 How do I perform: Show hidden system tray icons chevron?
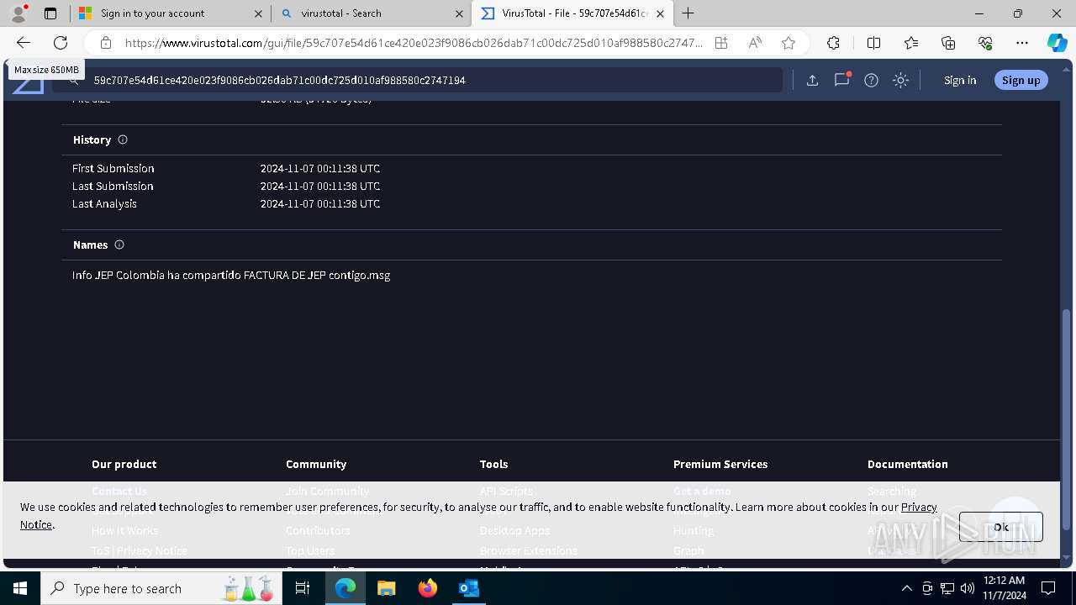pyautogui.click(x=906, y=588)
